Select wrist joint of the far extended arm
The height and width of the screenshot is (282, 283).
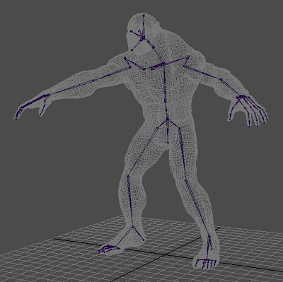[48, 95]
